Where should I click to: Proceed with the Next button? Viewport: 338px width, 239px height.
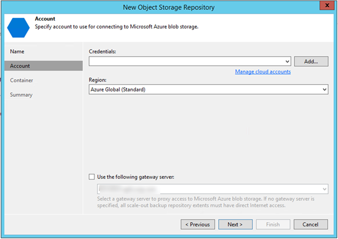pyautogui.click(x=235, y=224)
